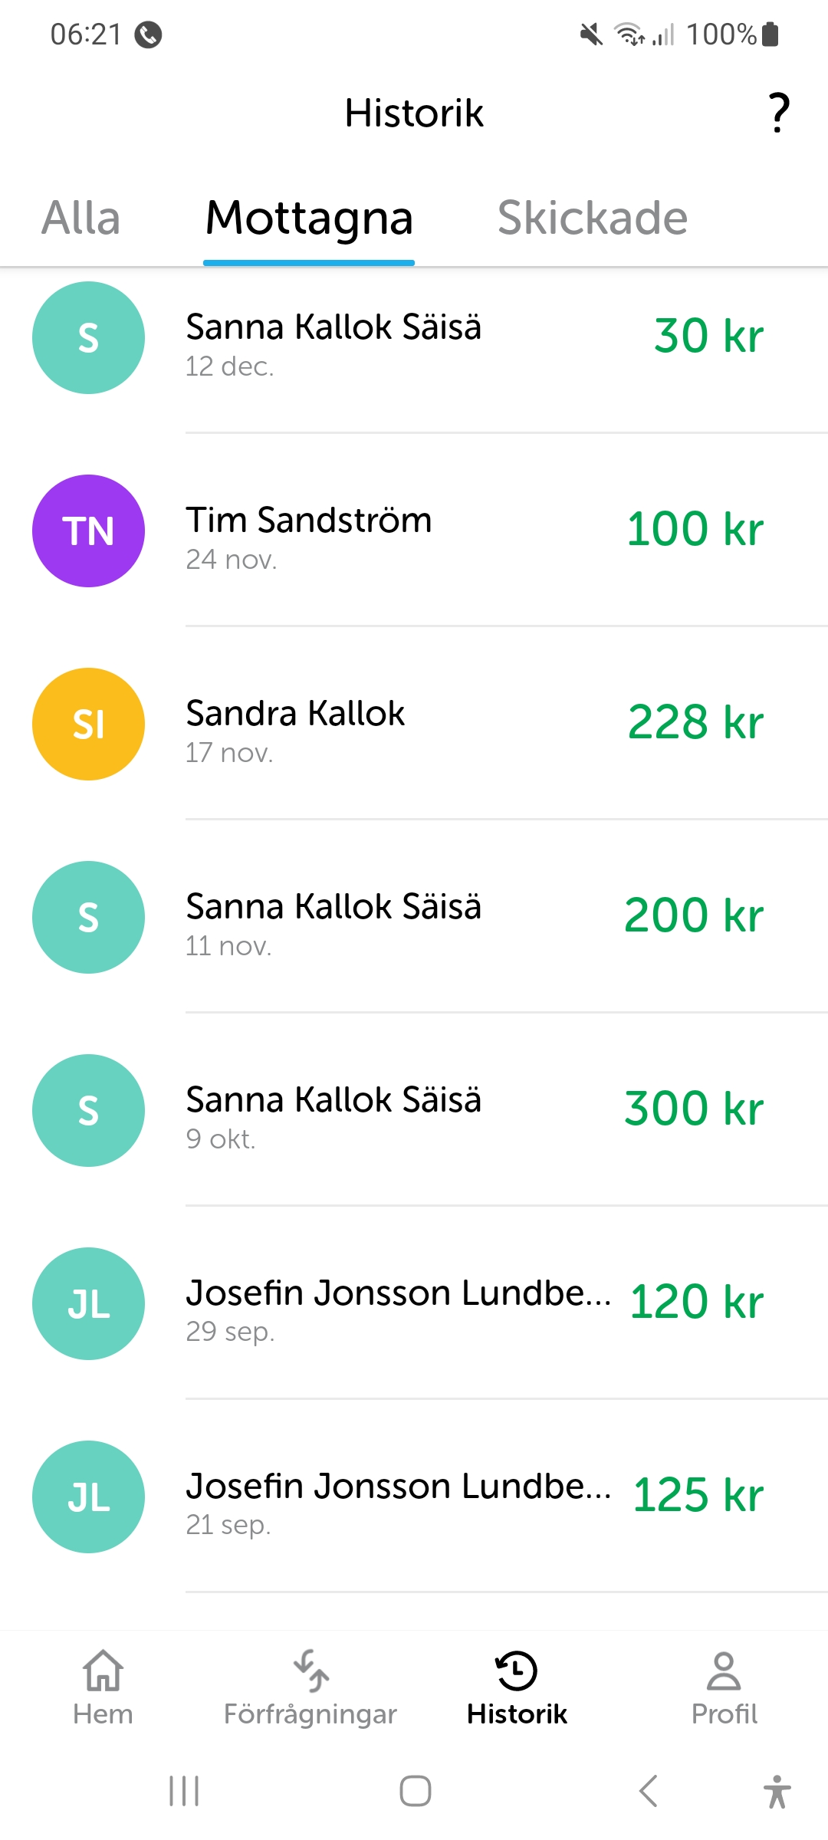
Task: Switch to the Skickade tab
Action: click(593, 218)
